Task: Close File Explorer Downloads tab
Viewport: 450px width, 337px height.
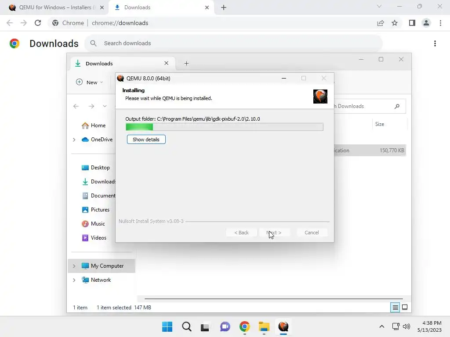Action: [166, 63]
